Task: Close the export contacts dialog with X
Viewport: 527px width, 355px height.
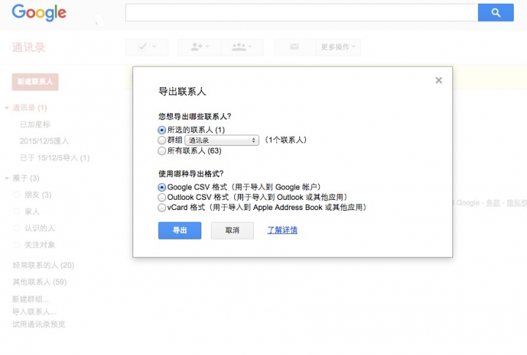Action: coord(438,81)
